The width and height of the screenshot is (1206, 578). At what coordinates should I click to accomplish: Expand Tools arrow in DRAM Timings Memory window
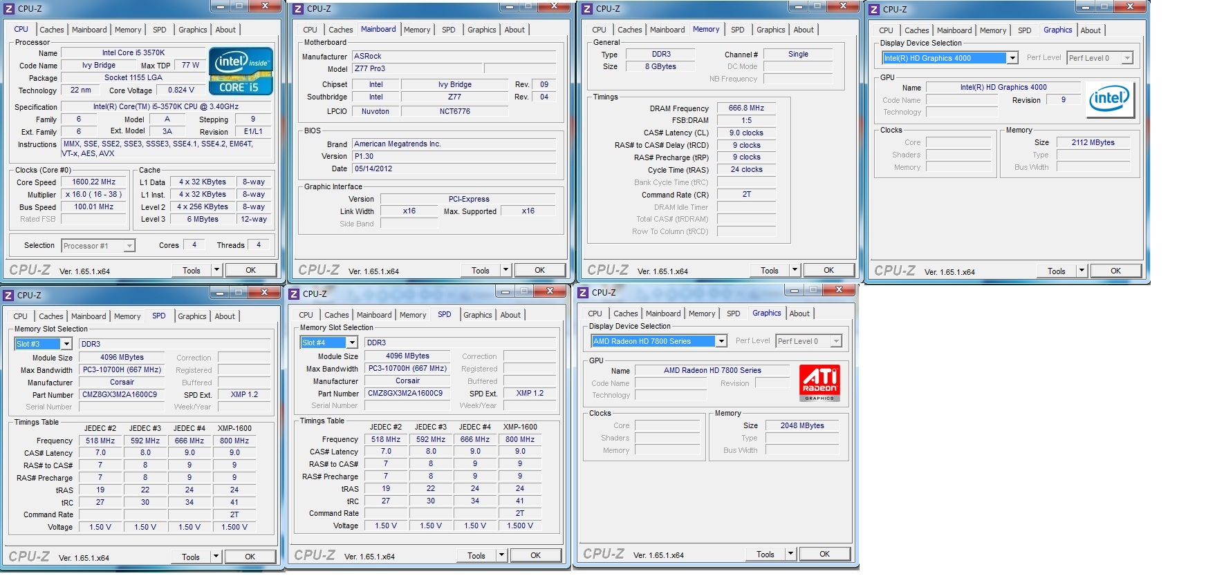(x=795, y=271)
